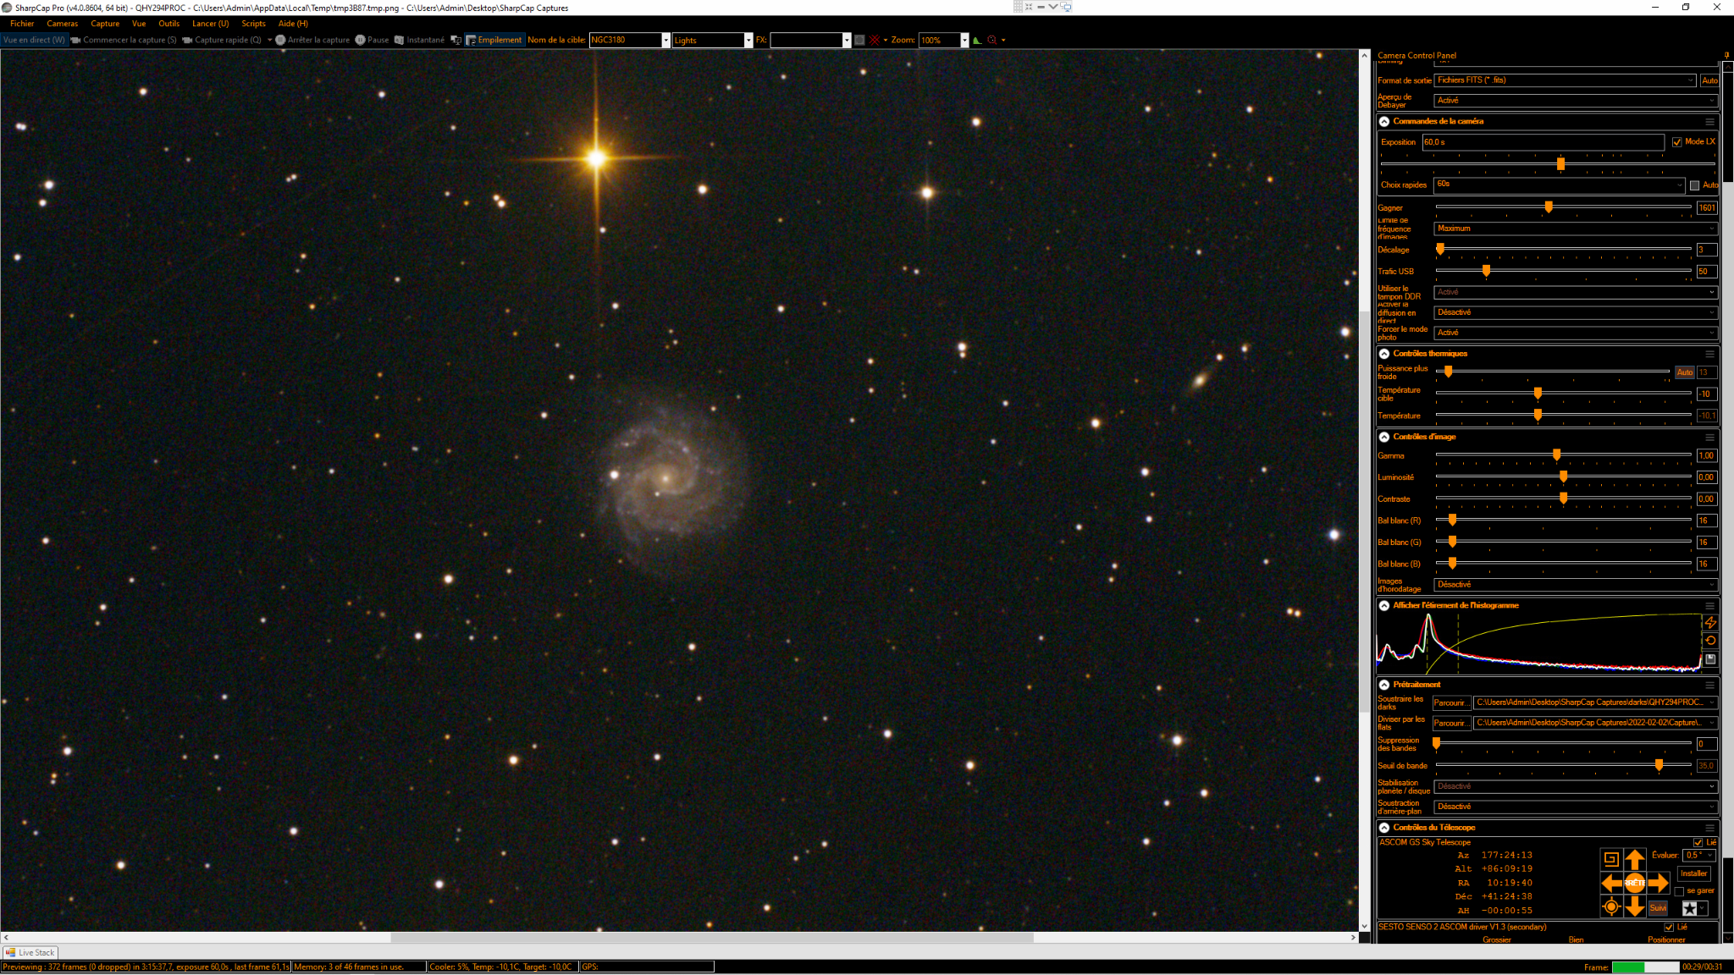Save the histogram stretch settings via the disk icon
The width and height of the screenshot is (1734, 975).
coord(1710,658)
